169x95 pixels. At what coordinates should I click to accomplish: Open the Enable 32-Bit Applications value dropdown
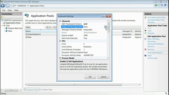[106, 27]
